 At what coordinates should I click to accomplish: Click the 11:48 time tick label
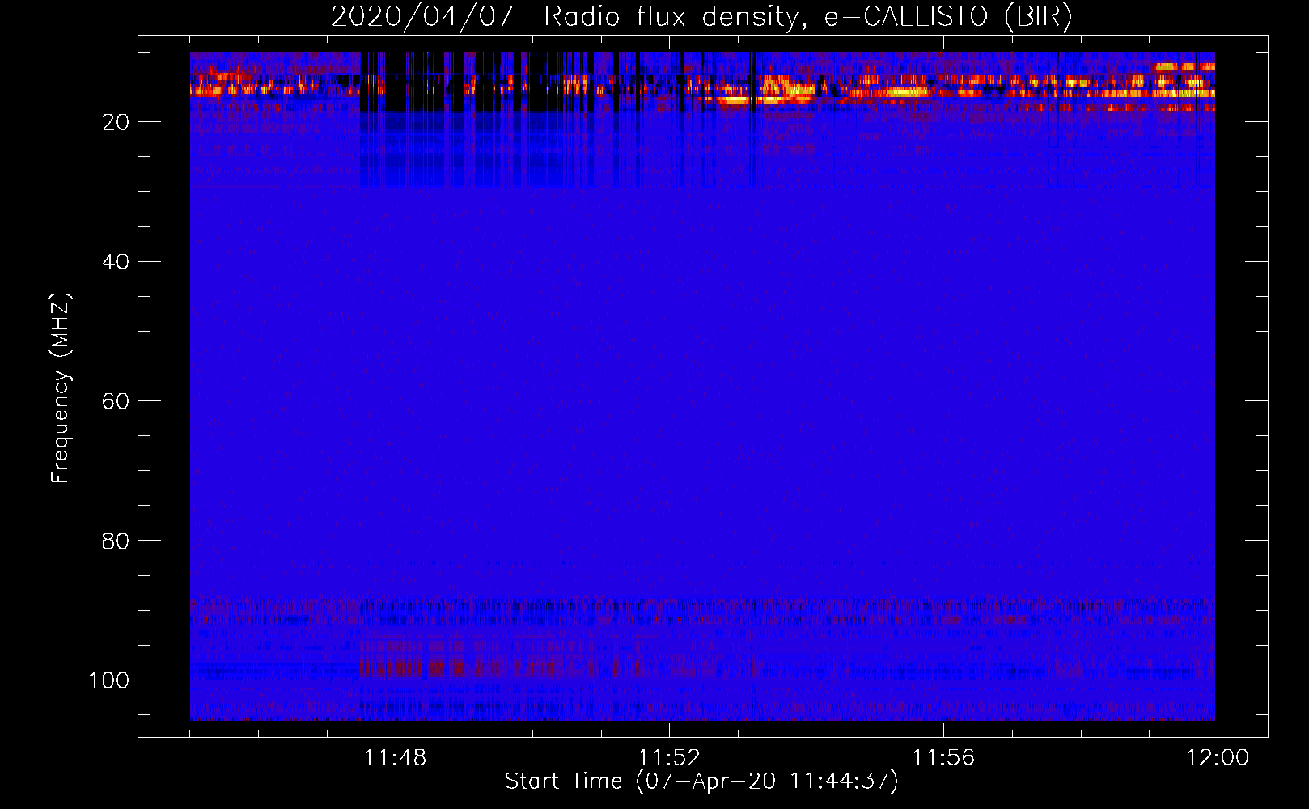[x=395, y=758]
